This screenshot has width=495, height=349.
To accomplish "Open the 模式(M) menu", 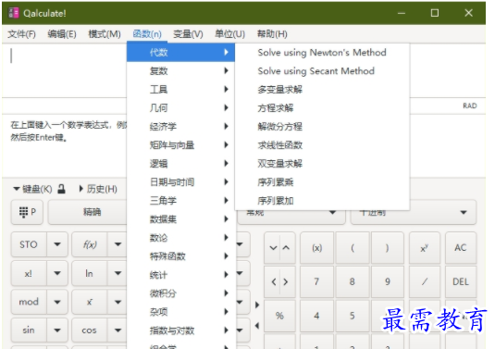I will point(105,34).
